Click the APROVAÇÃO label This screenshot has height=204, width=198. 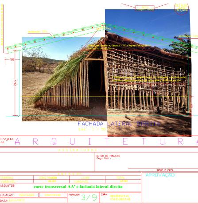(x=160, y=175)
